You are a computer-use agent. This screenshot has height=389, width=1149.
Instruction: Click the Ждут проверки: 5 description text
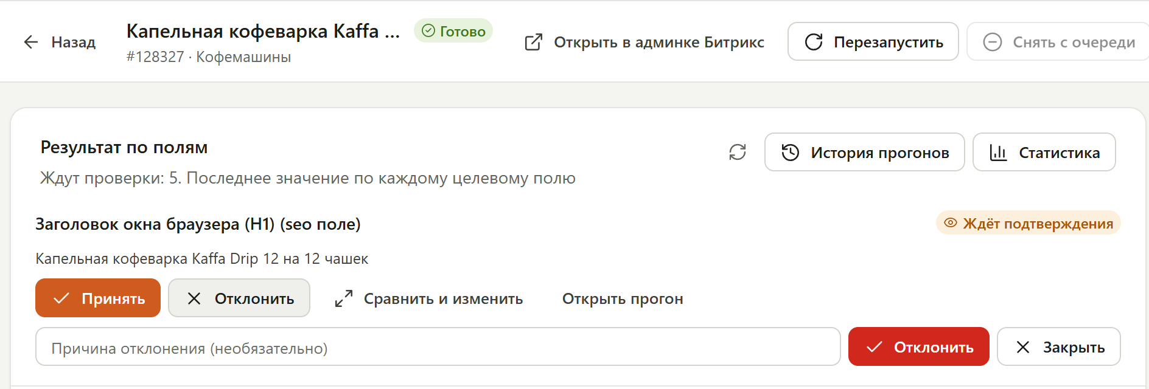tap(307, 178)
